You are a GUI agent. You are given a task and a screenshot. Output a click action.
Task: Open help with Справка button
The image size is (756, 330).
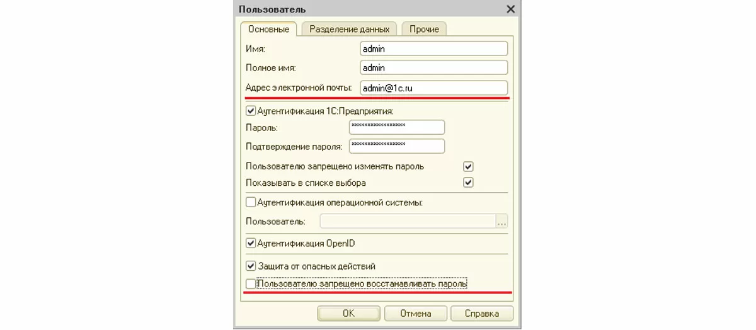coord(482,314)
